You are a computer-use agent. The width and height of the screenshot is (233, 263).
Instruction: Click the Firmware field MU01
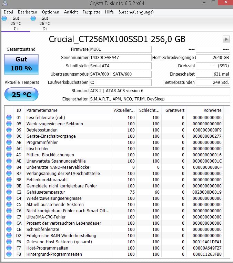pos(120,49)
